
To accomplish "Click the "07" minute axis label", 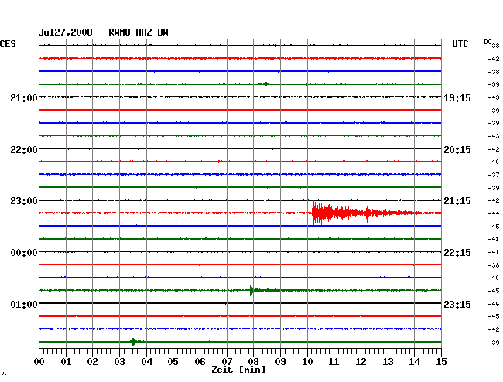I will point(227,362).
